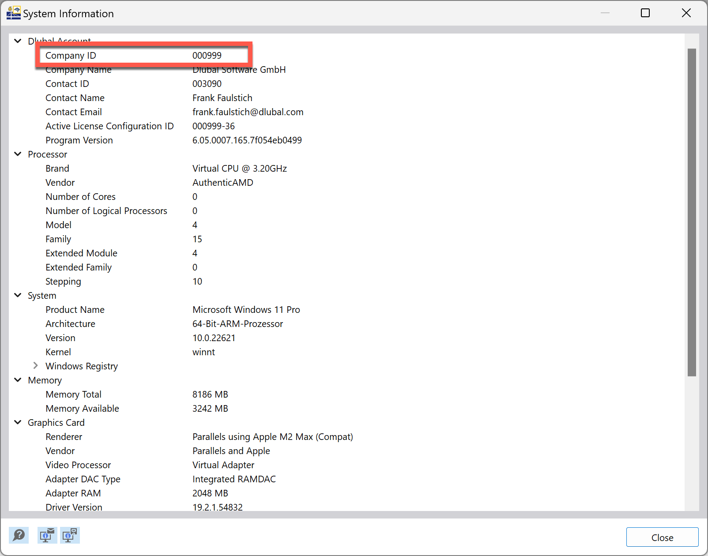Select the Graphics Card tree heading
708x556 pixels.
pos(56,423)
